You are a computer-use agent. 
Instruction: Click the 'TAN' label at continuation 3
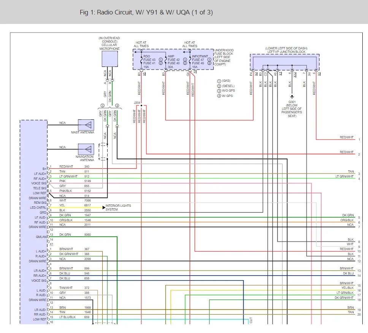point(351,171)
